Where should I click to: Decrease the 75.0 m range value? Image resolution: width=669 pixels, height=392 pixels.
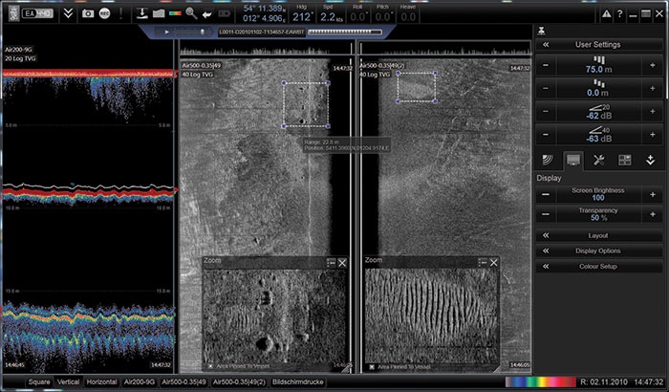pyautogui.click(x=546, y=65)
